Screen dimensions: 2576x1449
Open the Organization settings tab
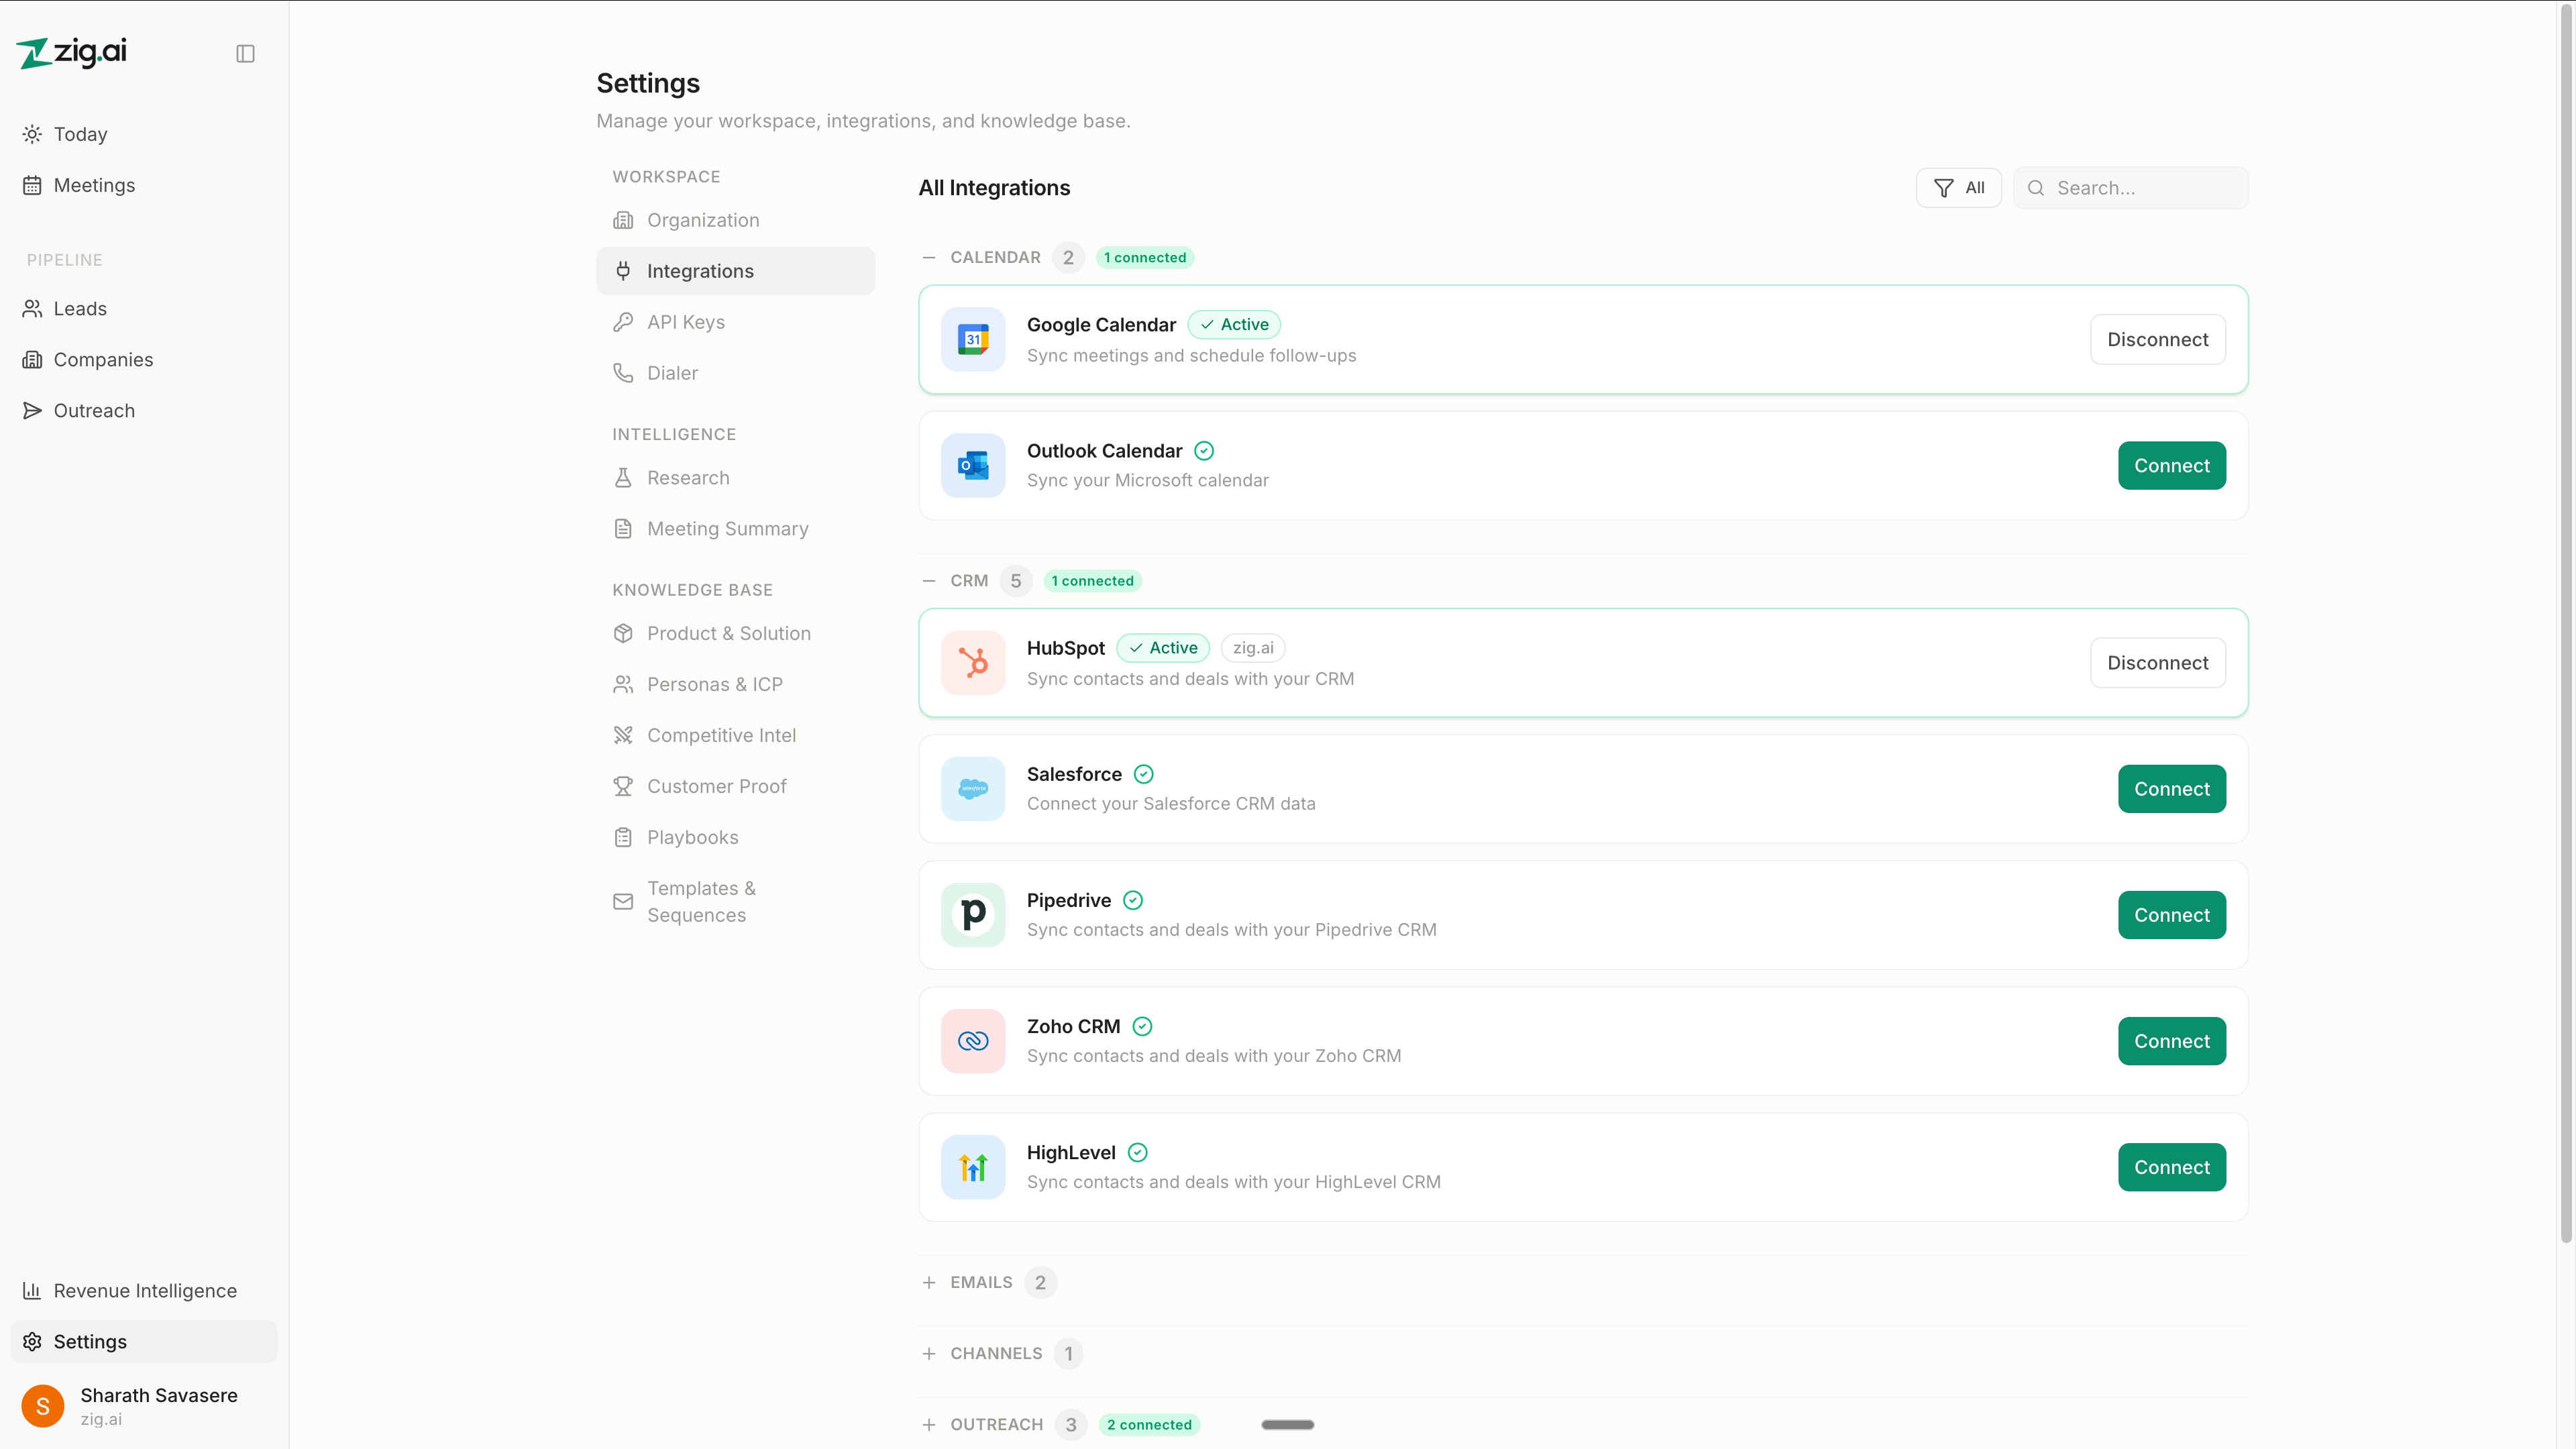(x=735, y=220)
